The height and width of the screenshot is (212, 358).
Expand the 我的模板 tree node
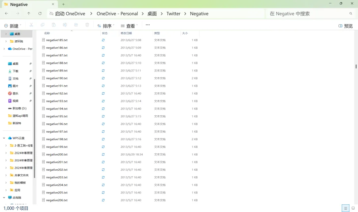click(x=6, y=183)
